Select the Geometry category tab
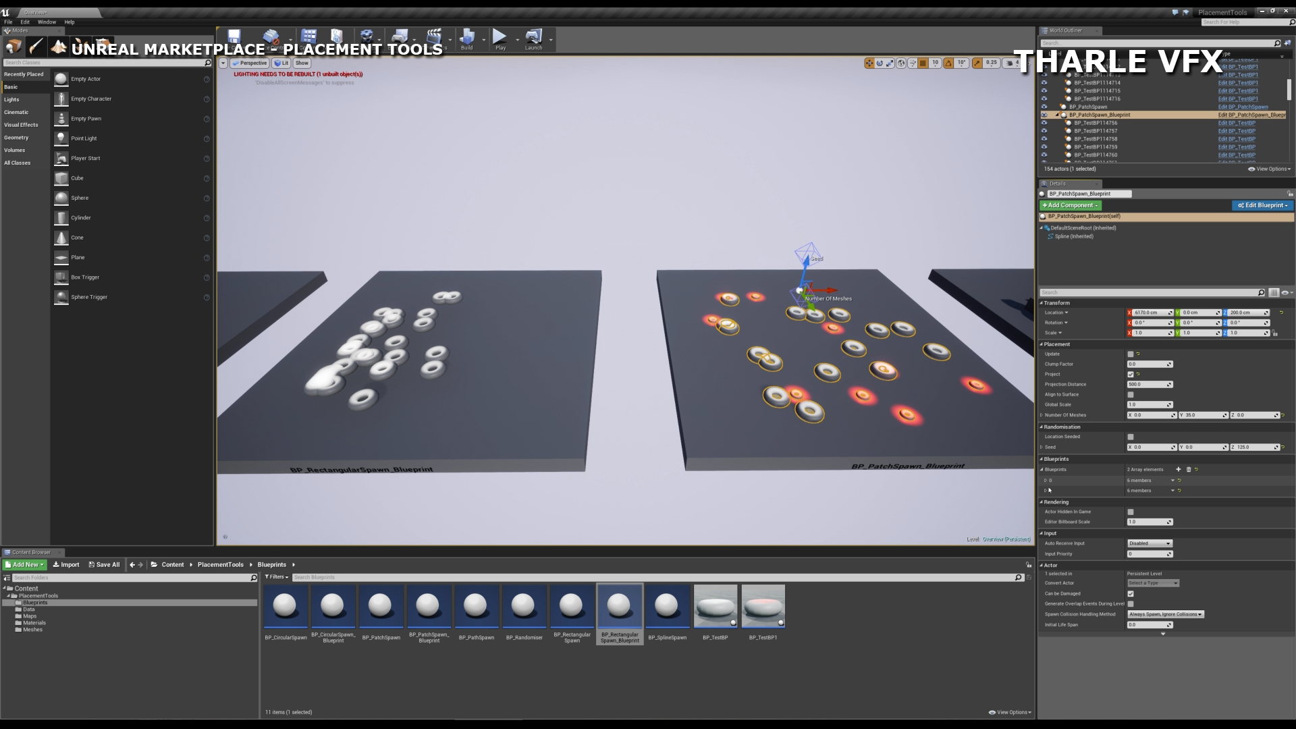This screenshot has width=1296, height=729. (x=26, y=138)
